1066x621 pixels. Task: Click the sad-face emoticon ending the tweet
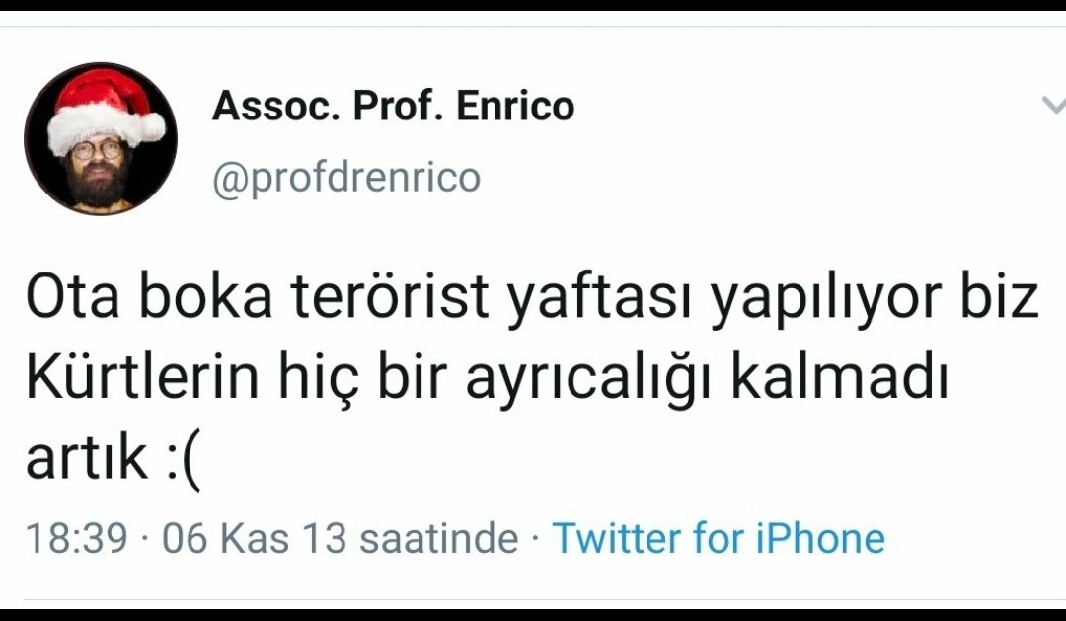pos(184,459)
